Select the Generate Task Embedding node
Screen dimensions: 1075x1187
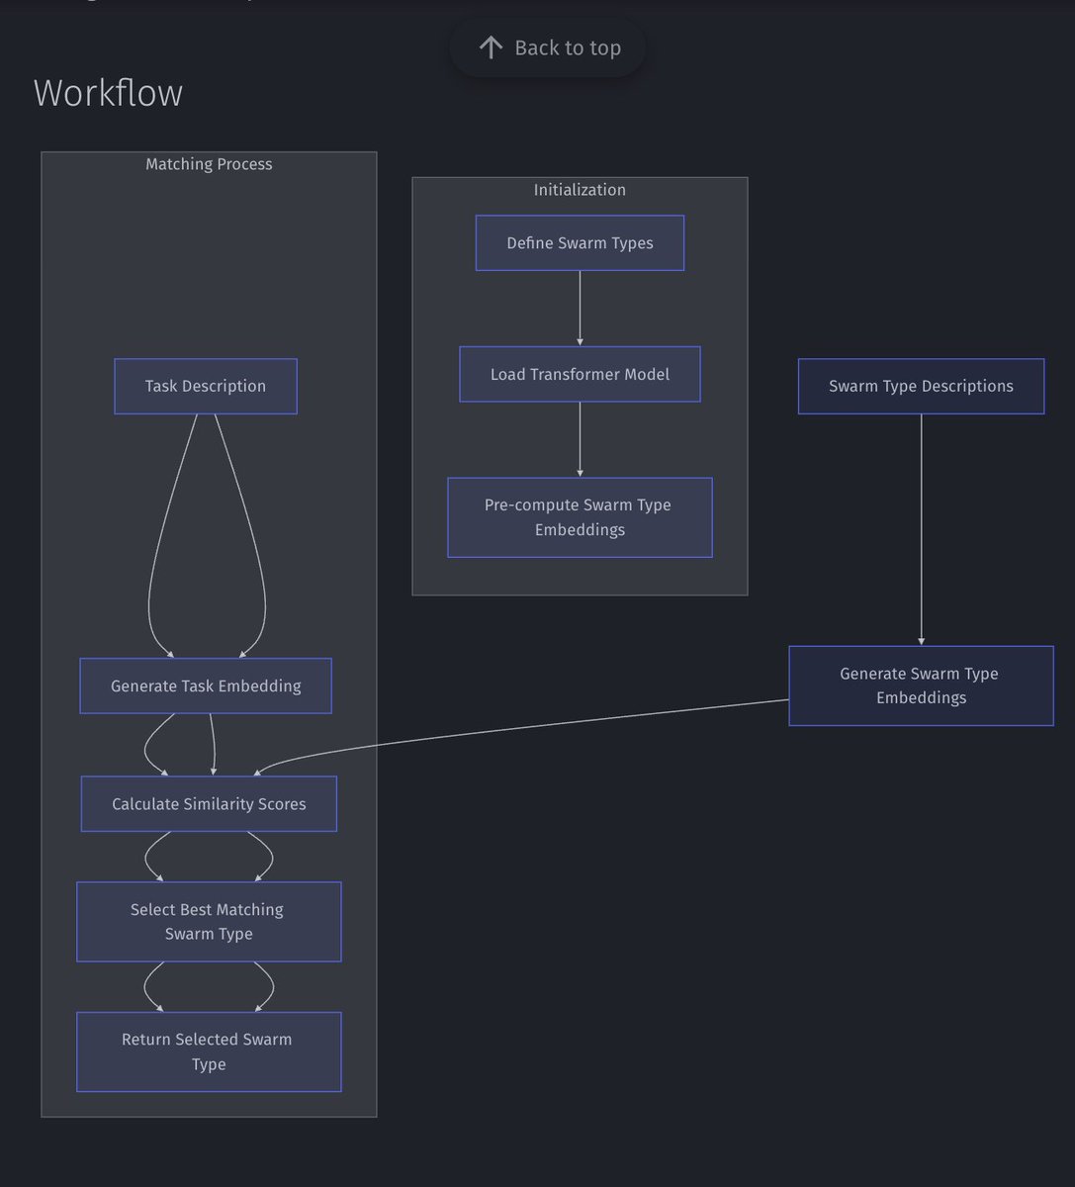coord(206,685)
